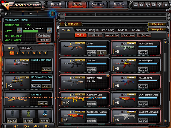This screenshot has width=171, height=128.
Task: Select the Tất cả filter
Action: (x=81, y=35)
